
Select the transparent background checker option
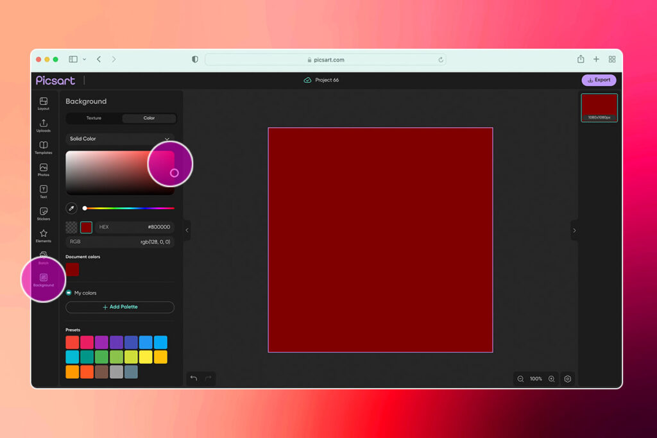point(71,226)
